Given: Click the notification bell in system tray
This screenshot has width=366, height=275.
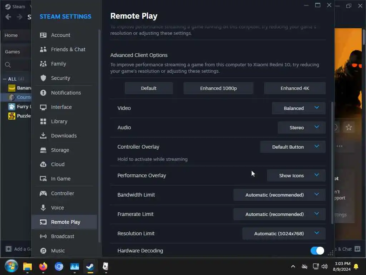Looking at the screenshot, I should (356, 266).
